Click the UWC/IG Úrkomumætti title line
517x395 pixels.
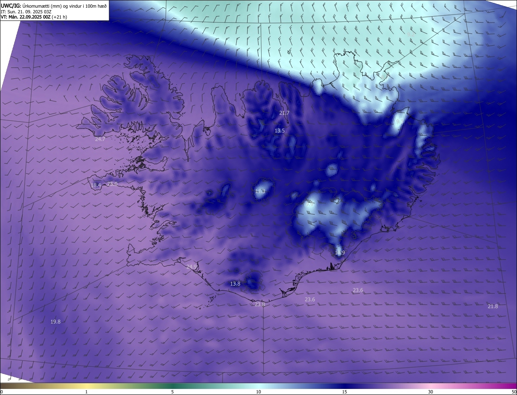pos(54,6)
